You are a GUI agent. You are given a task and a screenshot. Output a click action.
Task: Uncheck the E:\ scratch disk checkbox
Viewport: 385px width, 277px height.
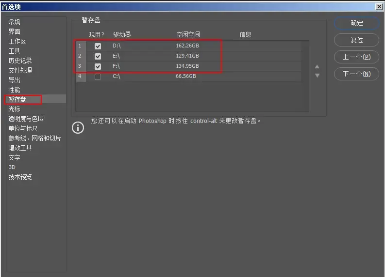[98, 56]
